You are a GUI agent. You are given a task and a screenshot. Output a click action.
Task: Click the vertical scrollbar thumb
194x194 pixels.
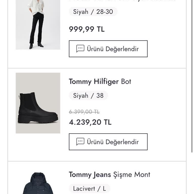(x=192, y=76)
